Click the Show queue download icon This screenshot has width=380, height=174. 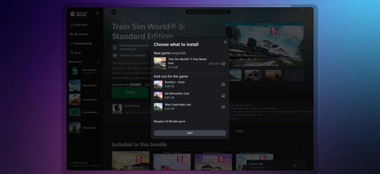click(70, 164)
